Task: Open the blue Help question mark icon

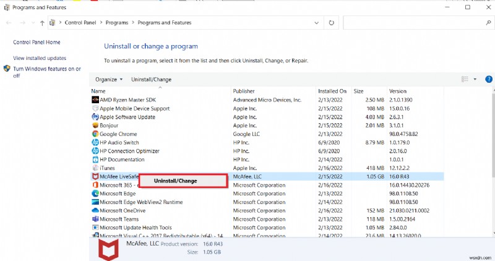Action: pos(488,79)
